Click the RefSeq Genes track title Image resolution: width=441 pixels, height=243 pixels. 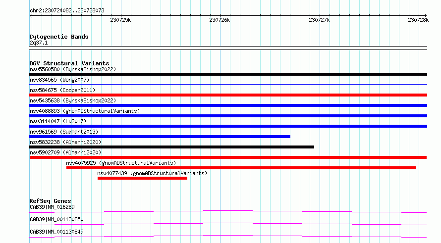(x=51, y=201)
